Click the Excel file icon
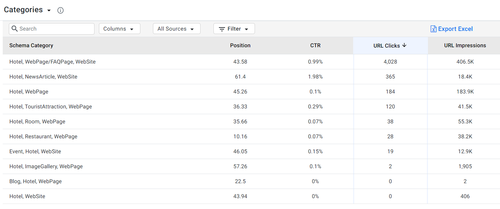This screenshot has width=500, height=209. click(433, 29)
